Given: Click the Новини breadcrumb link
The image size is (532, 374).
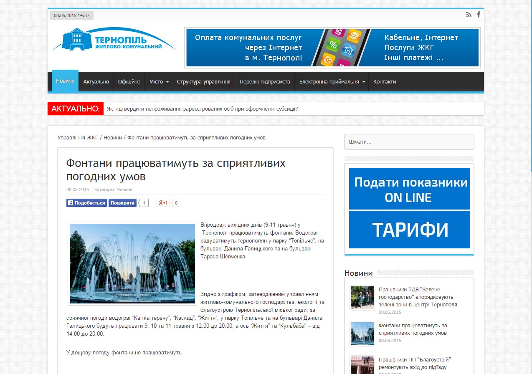Looking at the screenshot, I should (113, 137).
